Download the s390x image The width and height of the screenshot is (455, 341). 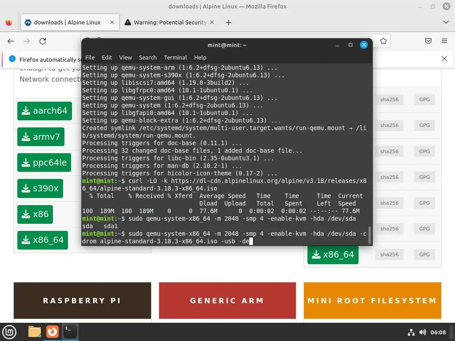tap(40, 188)
